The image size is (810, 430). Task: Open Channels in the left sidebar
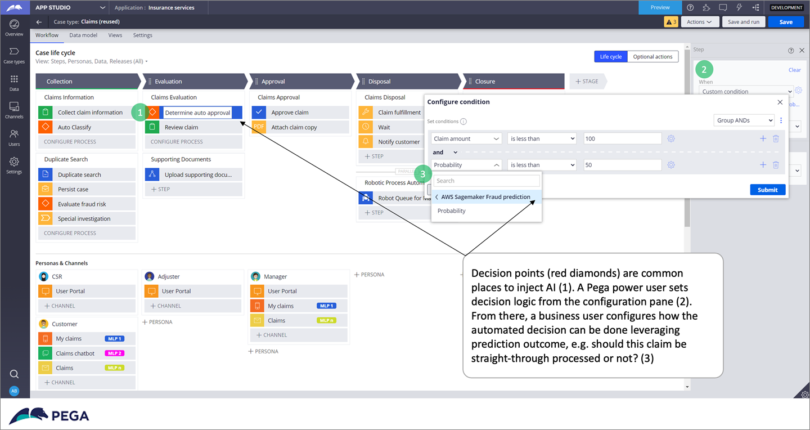(15, 110)
